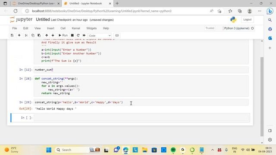Click the 'hello World Happy days' output text
The width and height of the screenshot is (276, 155).
[x=56, y=109]
